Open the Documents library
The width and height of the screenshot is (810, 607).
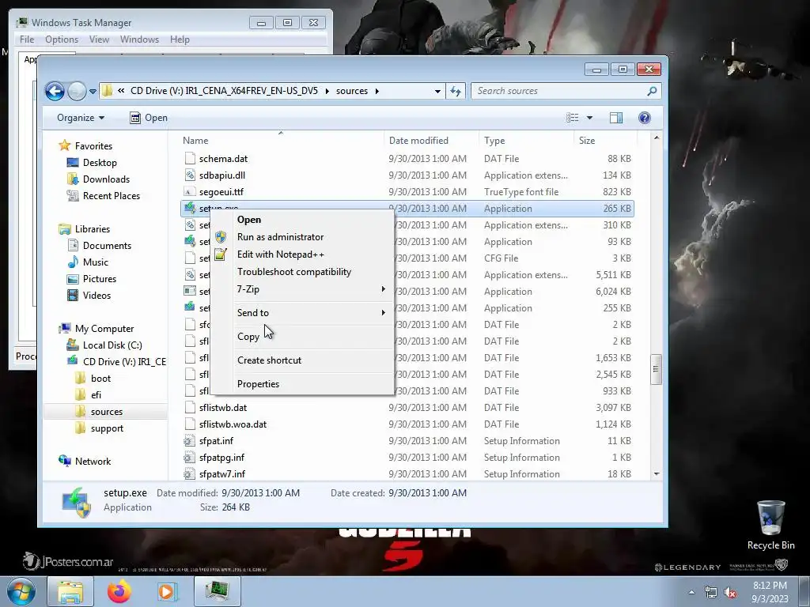point(107,246)
